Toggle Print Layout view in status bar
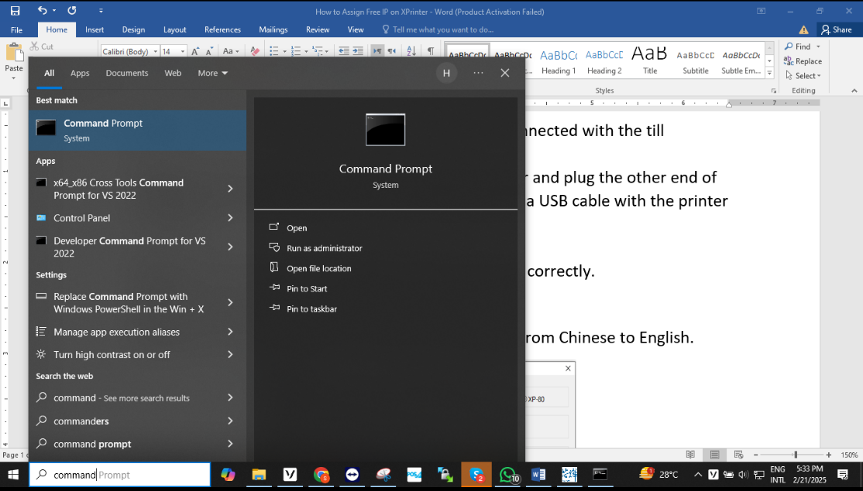 pyautogui.click(x=714, y=455)
